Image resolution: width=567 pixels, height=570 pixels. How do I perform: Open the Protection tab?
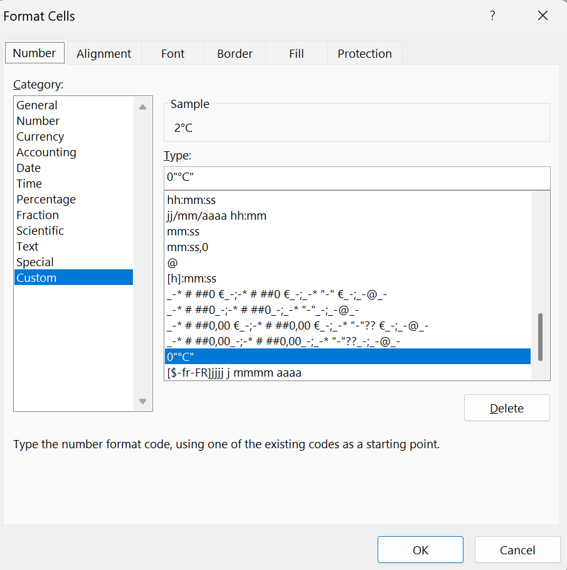pos(364,53)
